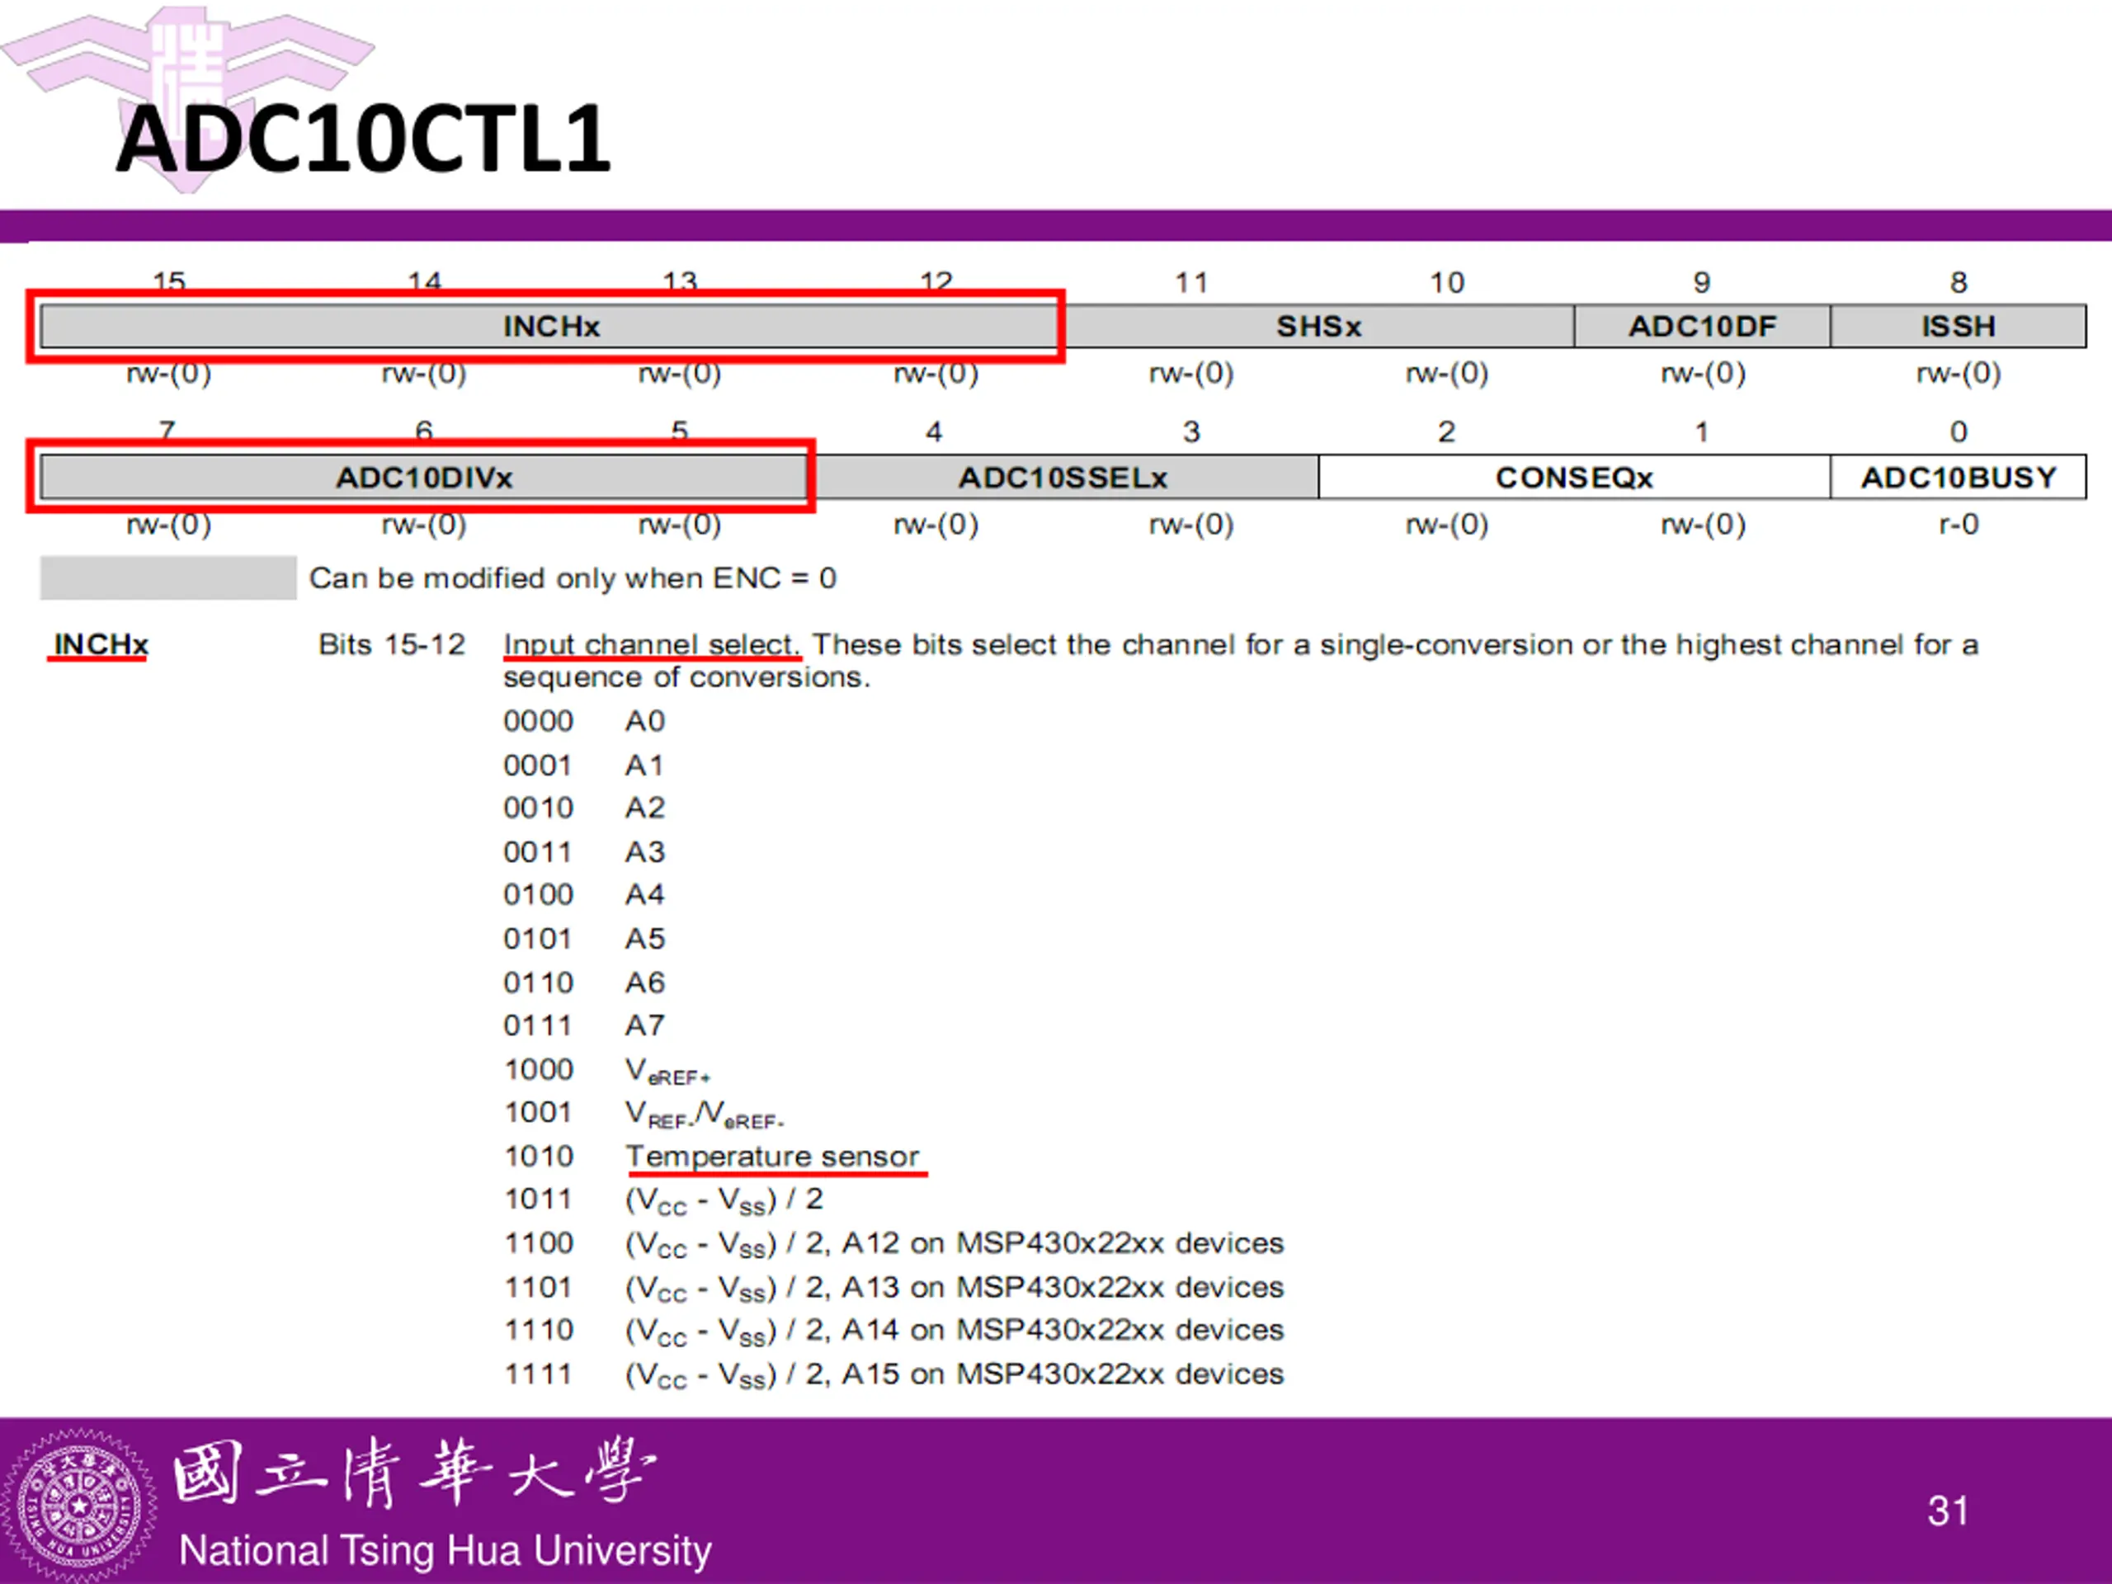The image size is (2112, 1584).
Task: Click the '0101 A5' channel row
Action: (583, 939)
